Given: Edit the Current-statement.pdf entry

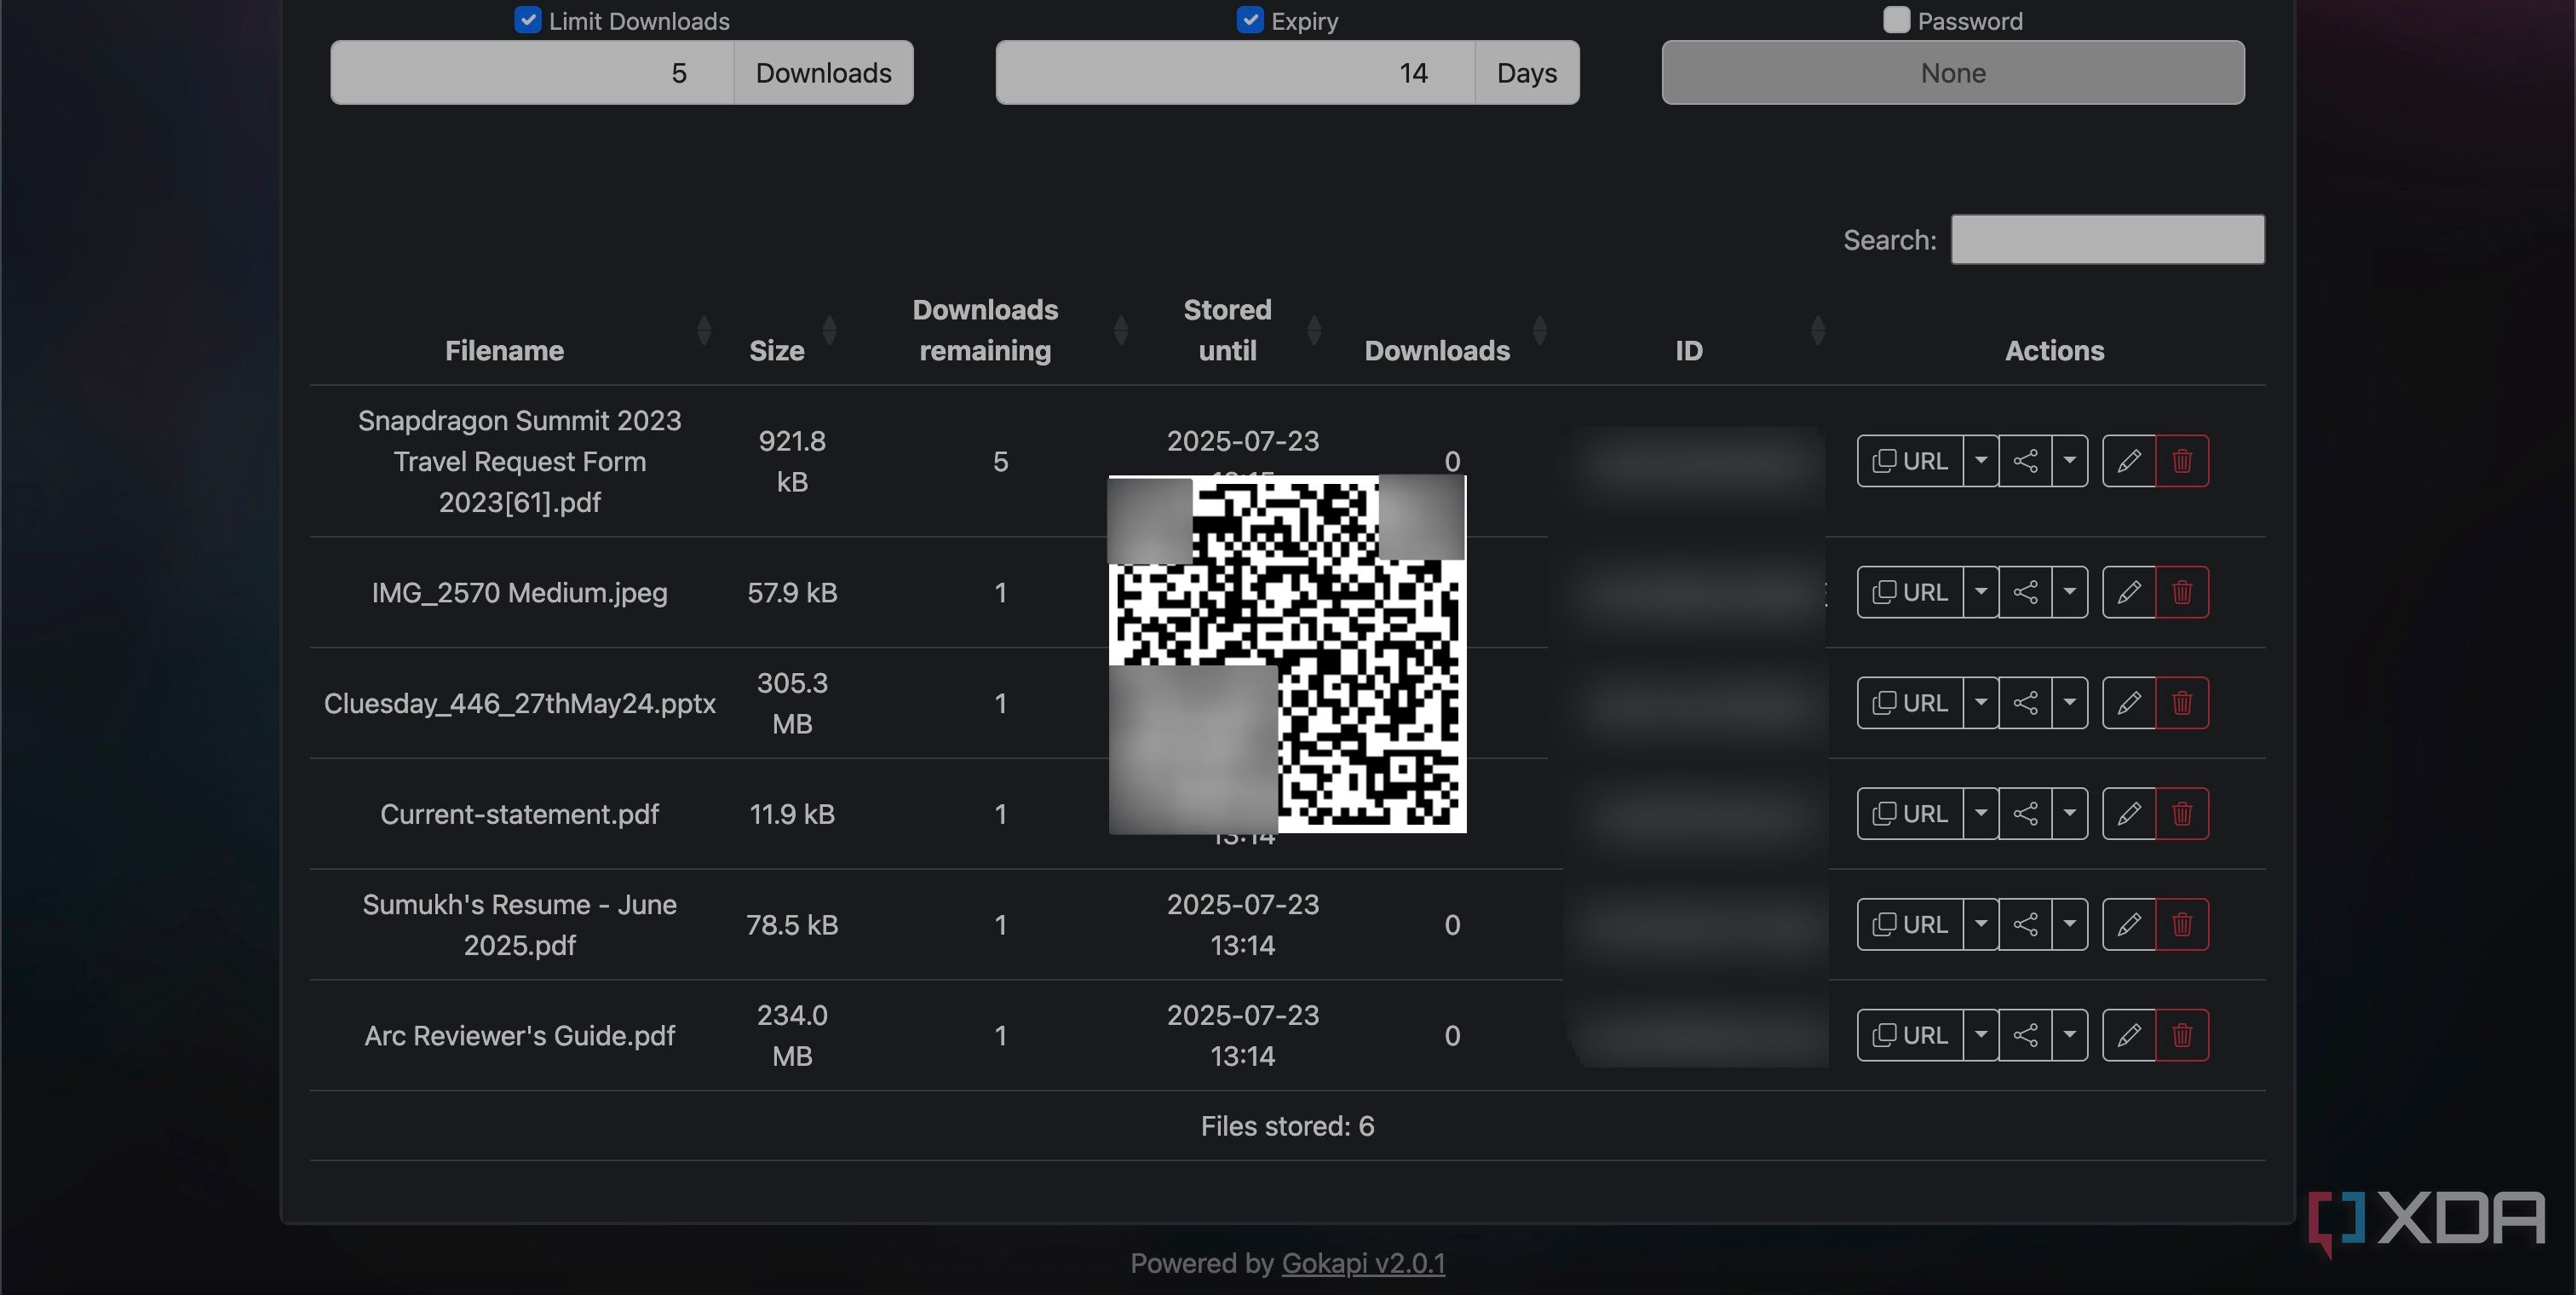Looking at the screenshot, I should pos(2129,814).
